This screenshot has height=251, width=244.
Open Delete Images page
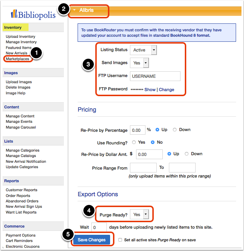[18, 88]
